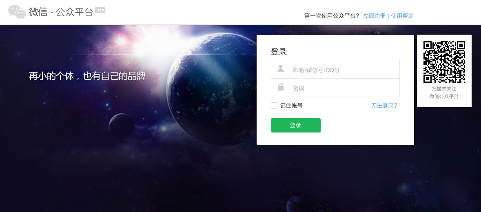Click the WeChat speech-bubble logo icon
481x212 pixels.
click(17, 12)
